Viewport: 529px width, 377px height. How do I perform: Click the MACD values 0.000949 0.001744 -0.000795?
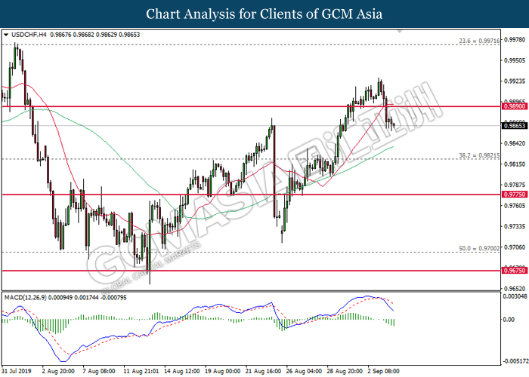click(88, 298)
